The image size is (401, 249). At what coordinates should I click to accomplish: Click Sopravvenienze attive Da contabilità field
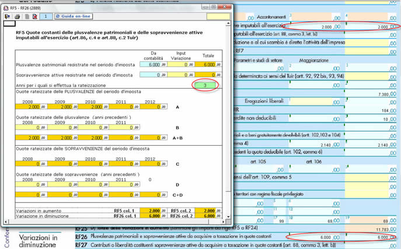pyautogui.click(x=151, y=76)
